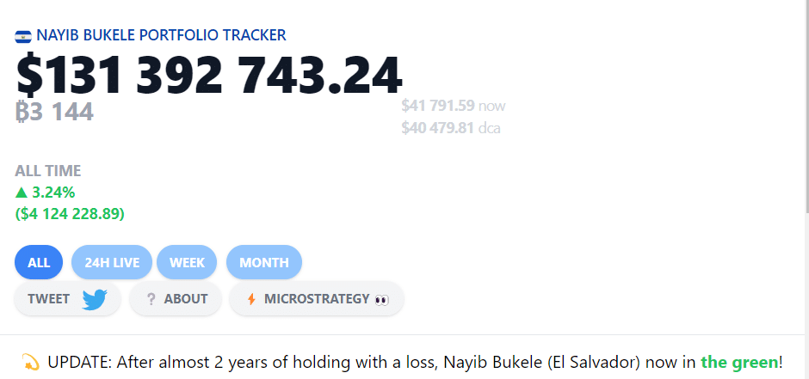Click the Bitcoin symbol holdings amount

click(54, 111)
